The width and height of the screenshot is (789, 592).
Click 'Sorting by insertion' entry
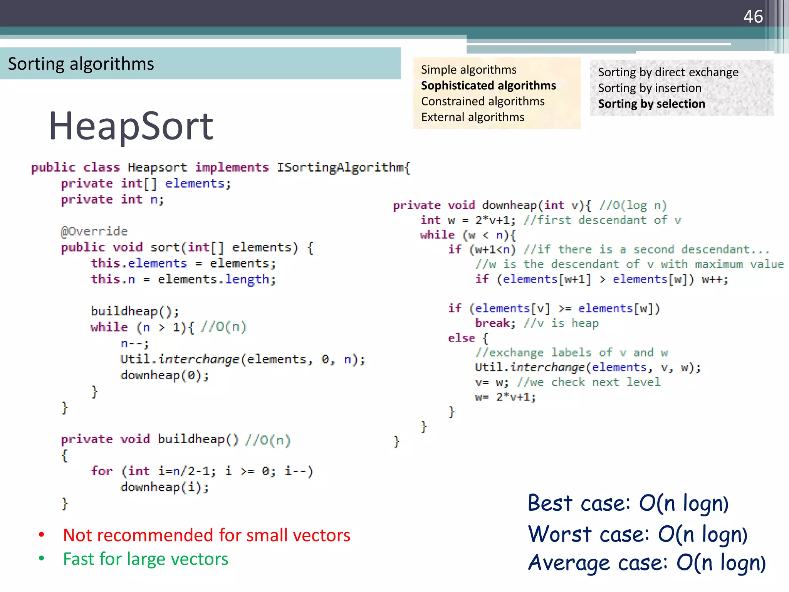click(x=650, y=88)
